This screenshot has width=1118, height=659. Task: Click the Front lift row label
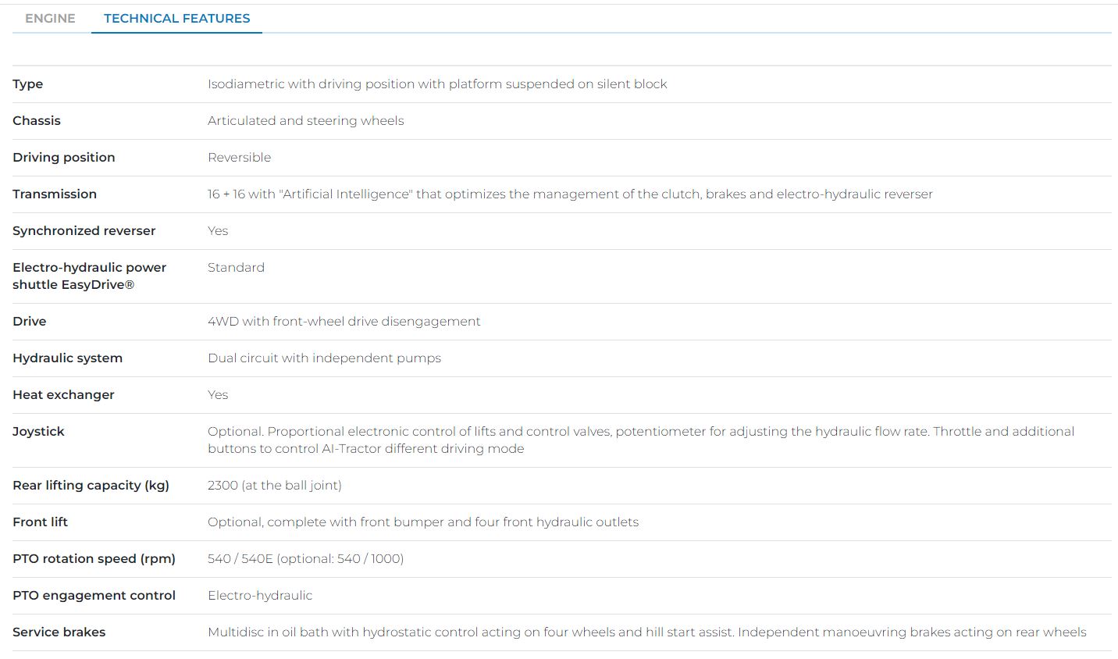pyautogui.click(x=41, y=522)
